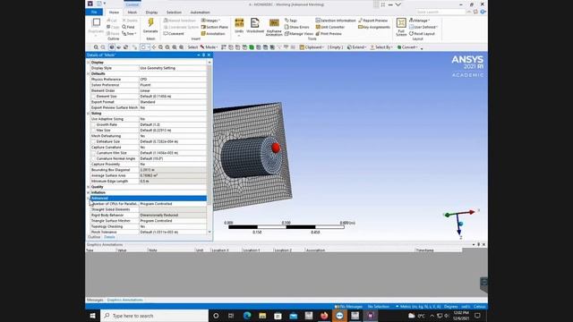
Task: Open Microsoft Edge from the taskbar
Action: tap(247, 316)
